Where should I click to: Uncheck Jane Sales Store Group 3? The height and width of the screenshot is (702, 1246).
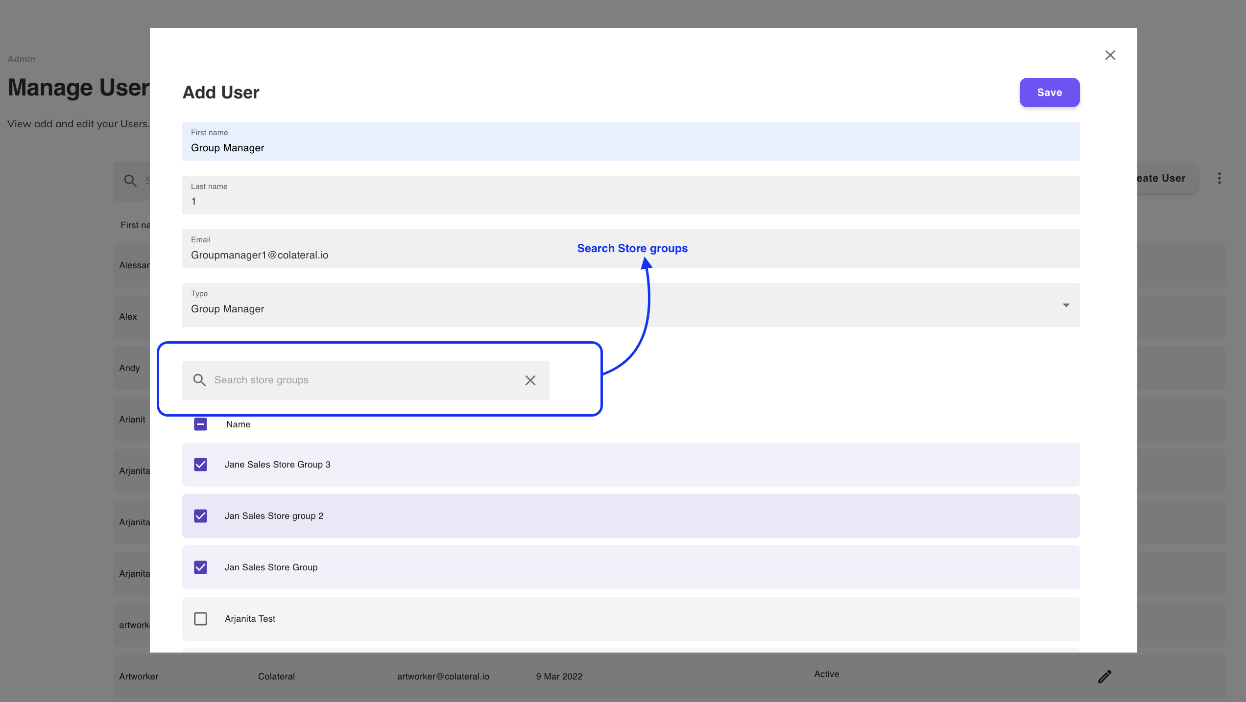pos(200,465)
